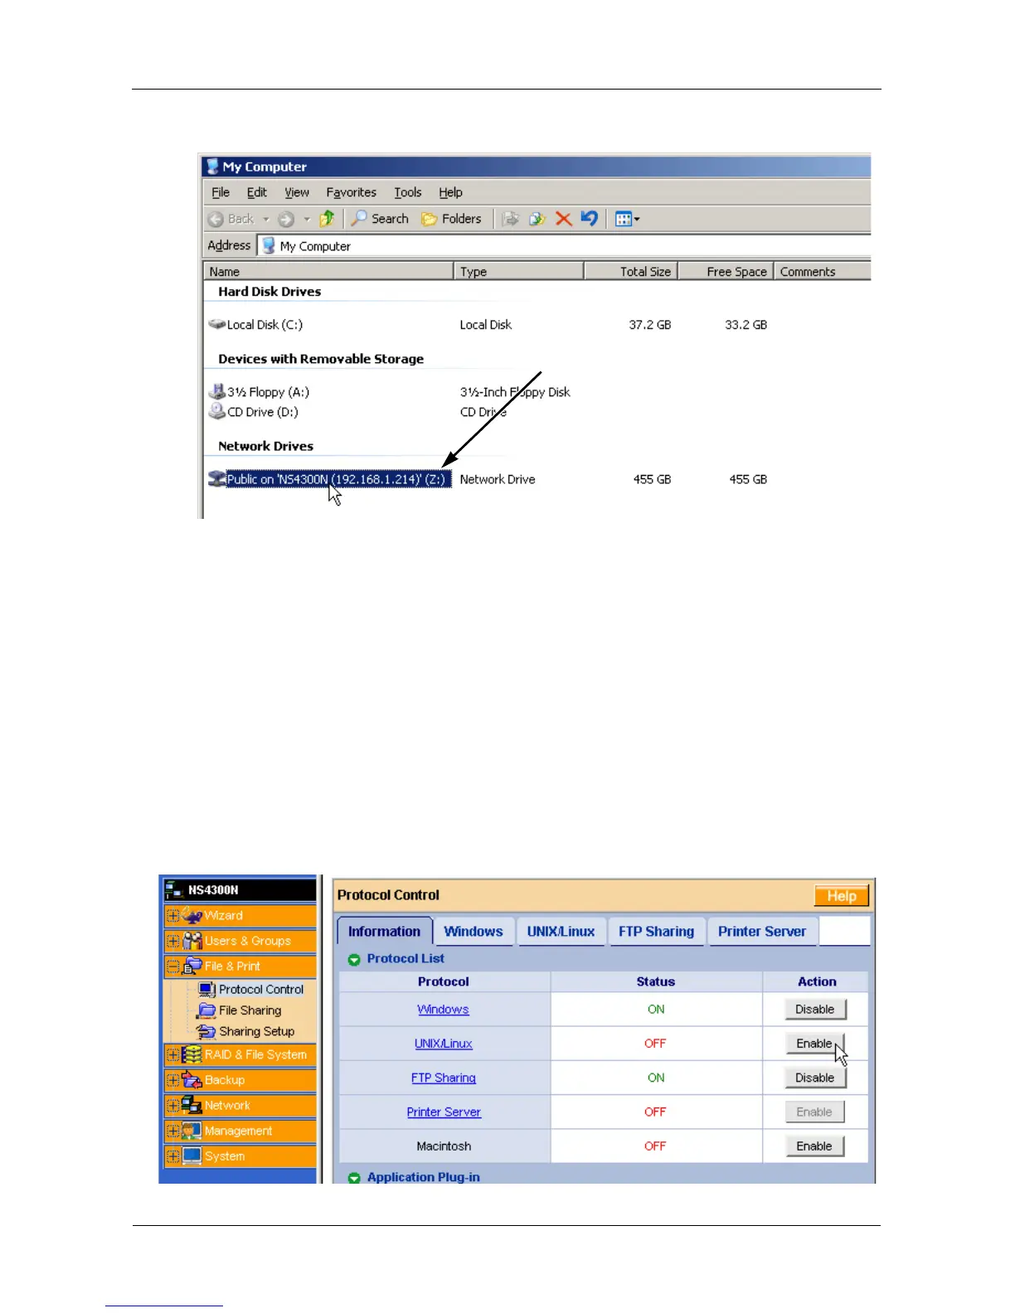Screen dimensions: 1015x1313
Task: Enable the UNIX/Linux protocol
Action: coord(814,1043)
